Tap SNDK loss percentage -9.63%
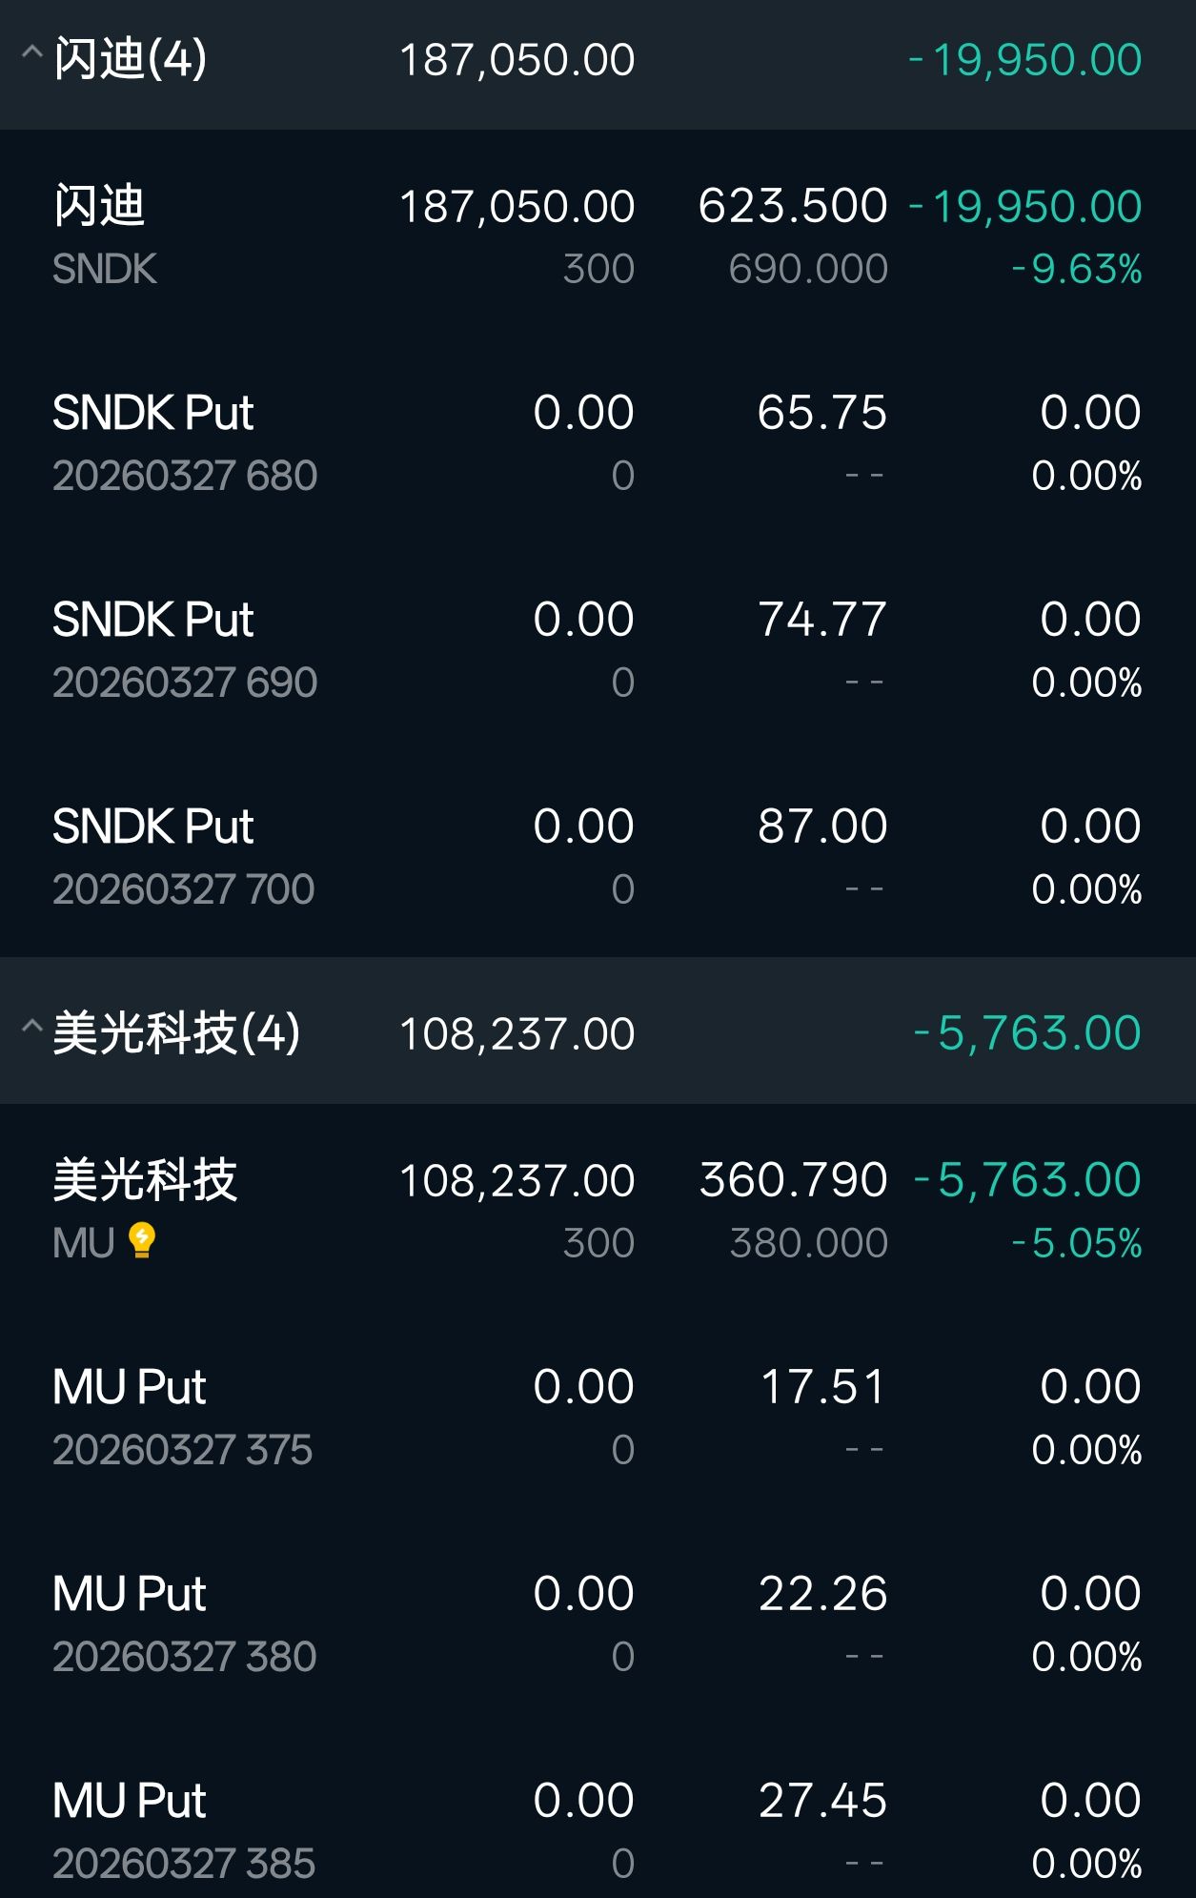 [x=1076, y=270]
